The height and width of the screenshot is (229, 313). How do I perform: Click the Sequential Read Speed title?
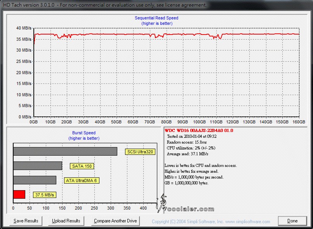tap(156, 18)
